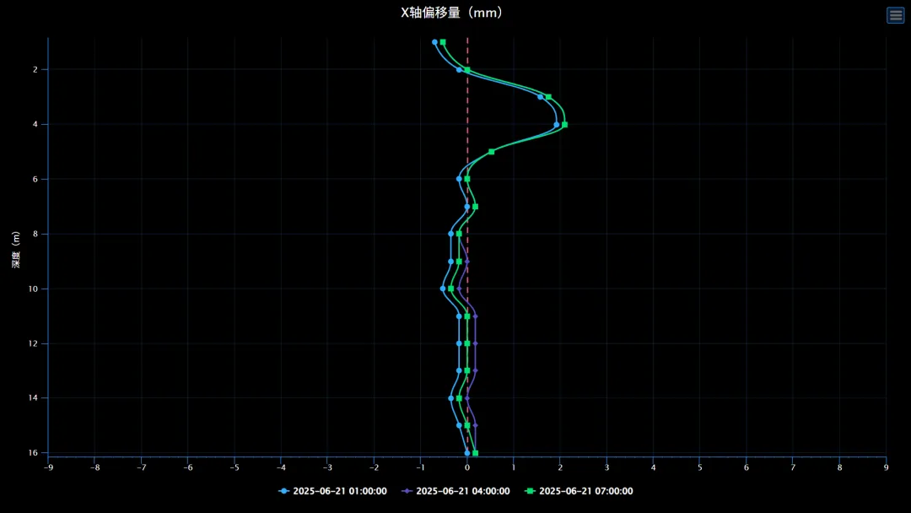911x513 pixels.
Task: Click the blue circle legend marker icon
Action: pos(284,491)
